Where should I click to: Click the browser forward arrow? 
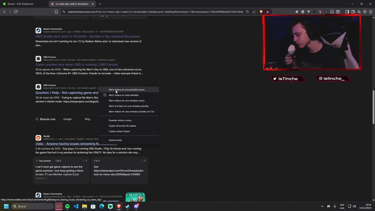click(10, 12)
